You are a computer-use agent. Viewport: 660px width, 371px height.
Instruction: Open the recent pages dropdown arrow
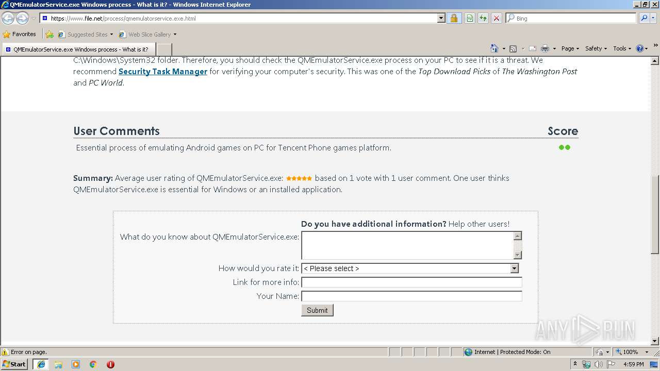34,19
